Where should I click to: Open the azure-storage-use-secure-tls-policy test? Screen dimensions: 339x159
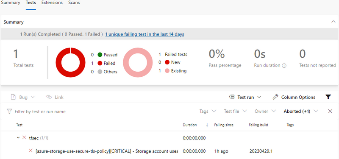point(107,151)
